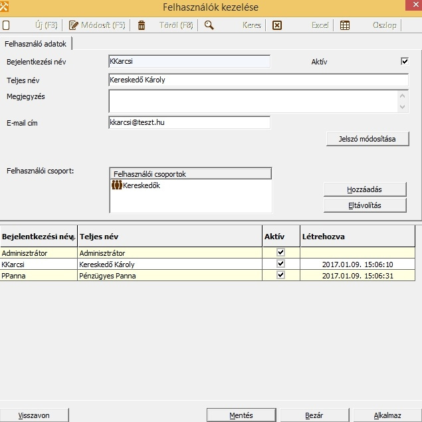Screen dimensions: 422x422
Task: Sort by Bejelentkezési név column arrow
Action: point(72,238)
